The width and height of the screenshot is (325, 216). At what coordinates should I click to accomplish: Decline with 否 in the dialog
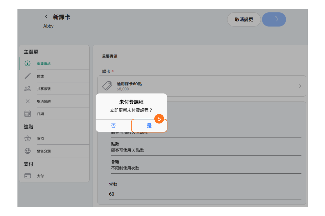[113, 126]
